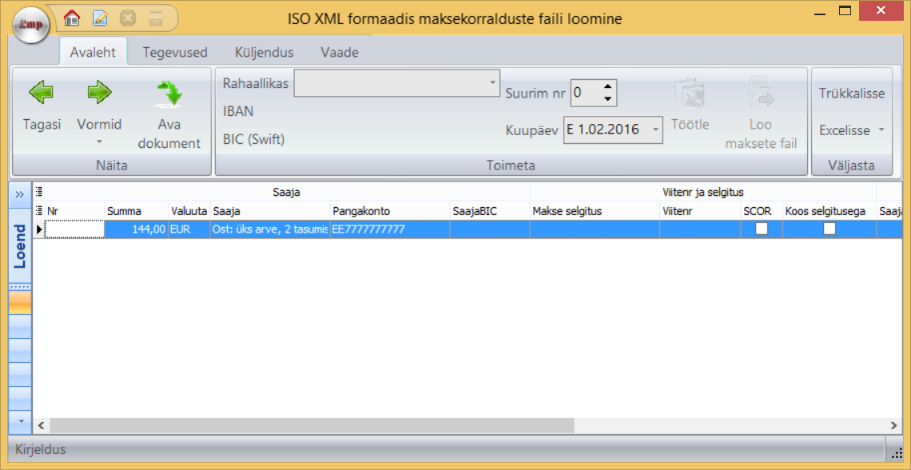This screenshot has width=911, height=470.
Task: Increase Suurim nr with up arrow
Action: point(608,87)
